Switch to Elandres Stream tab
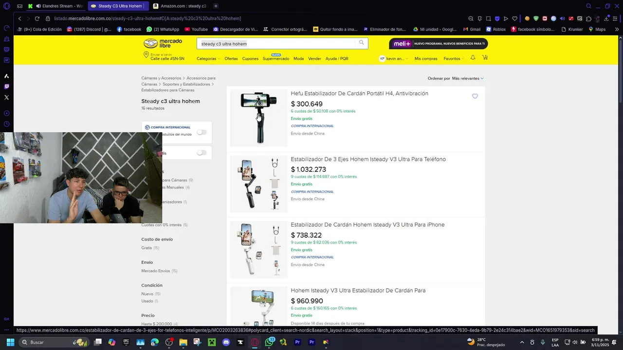 click(56, 6)
